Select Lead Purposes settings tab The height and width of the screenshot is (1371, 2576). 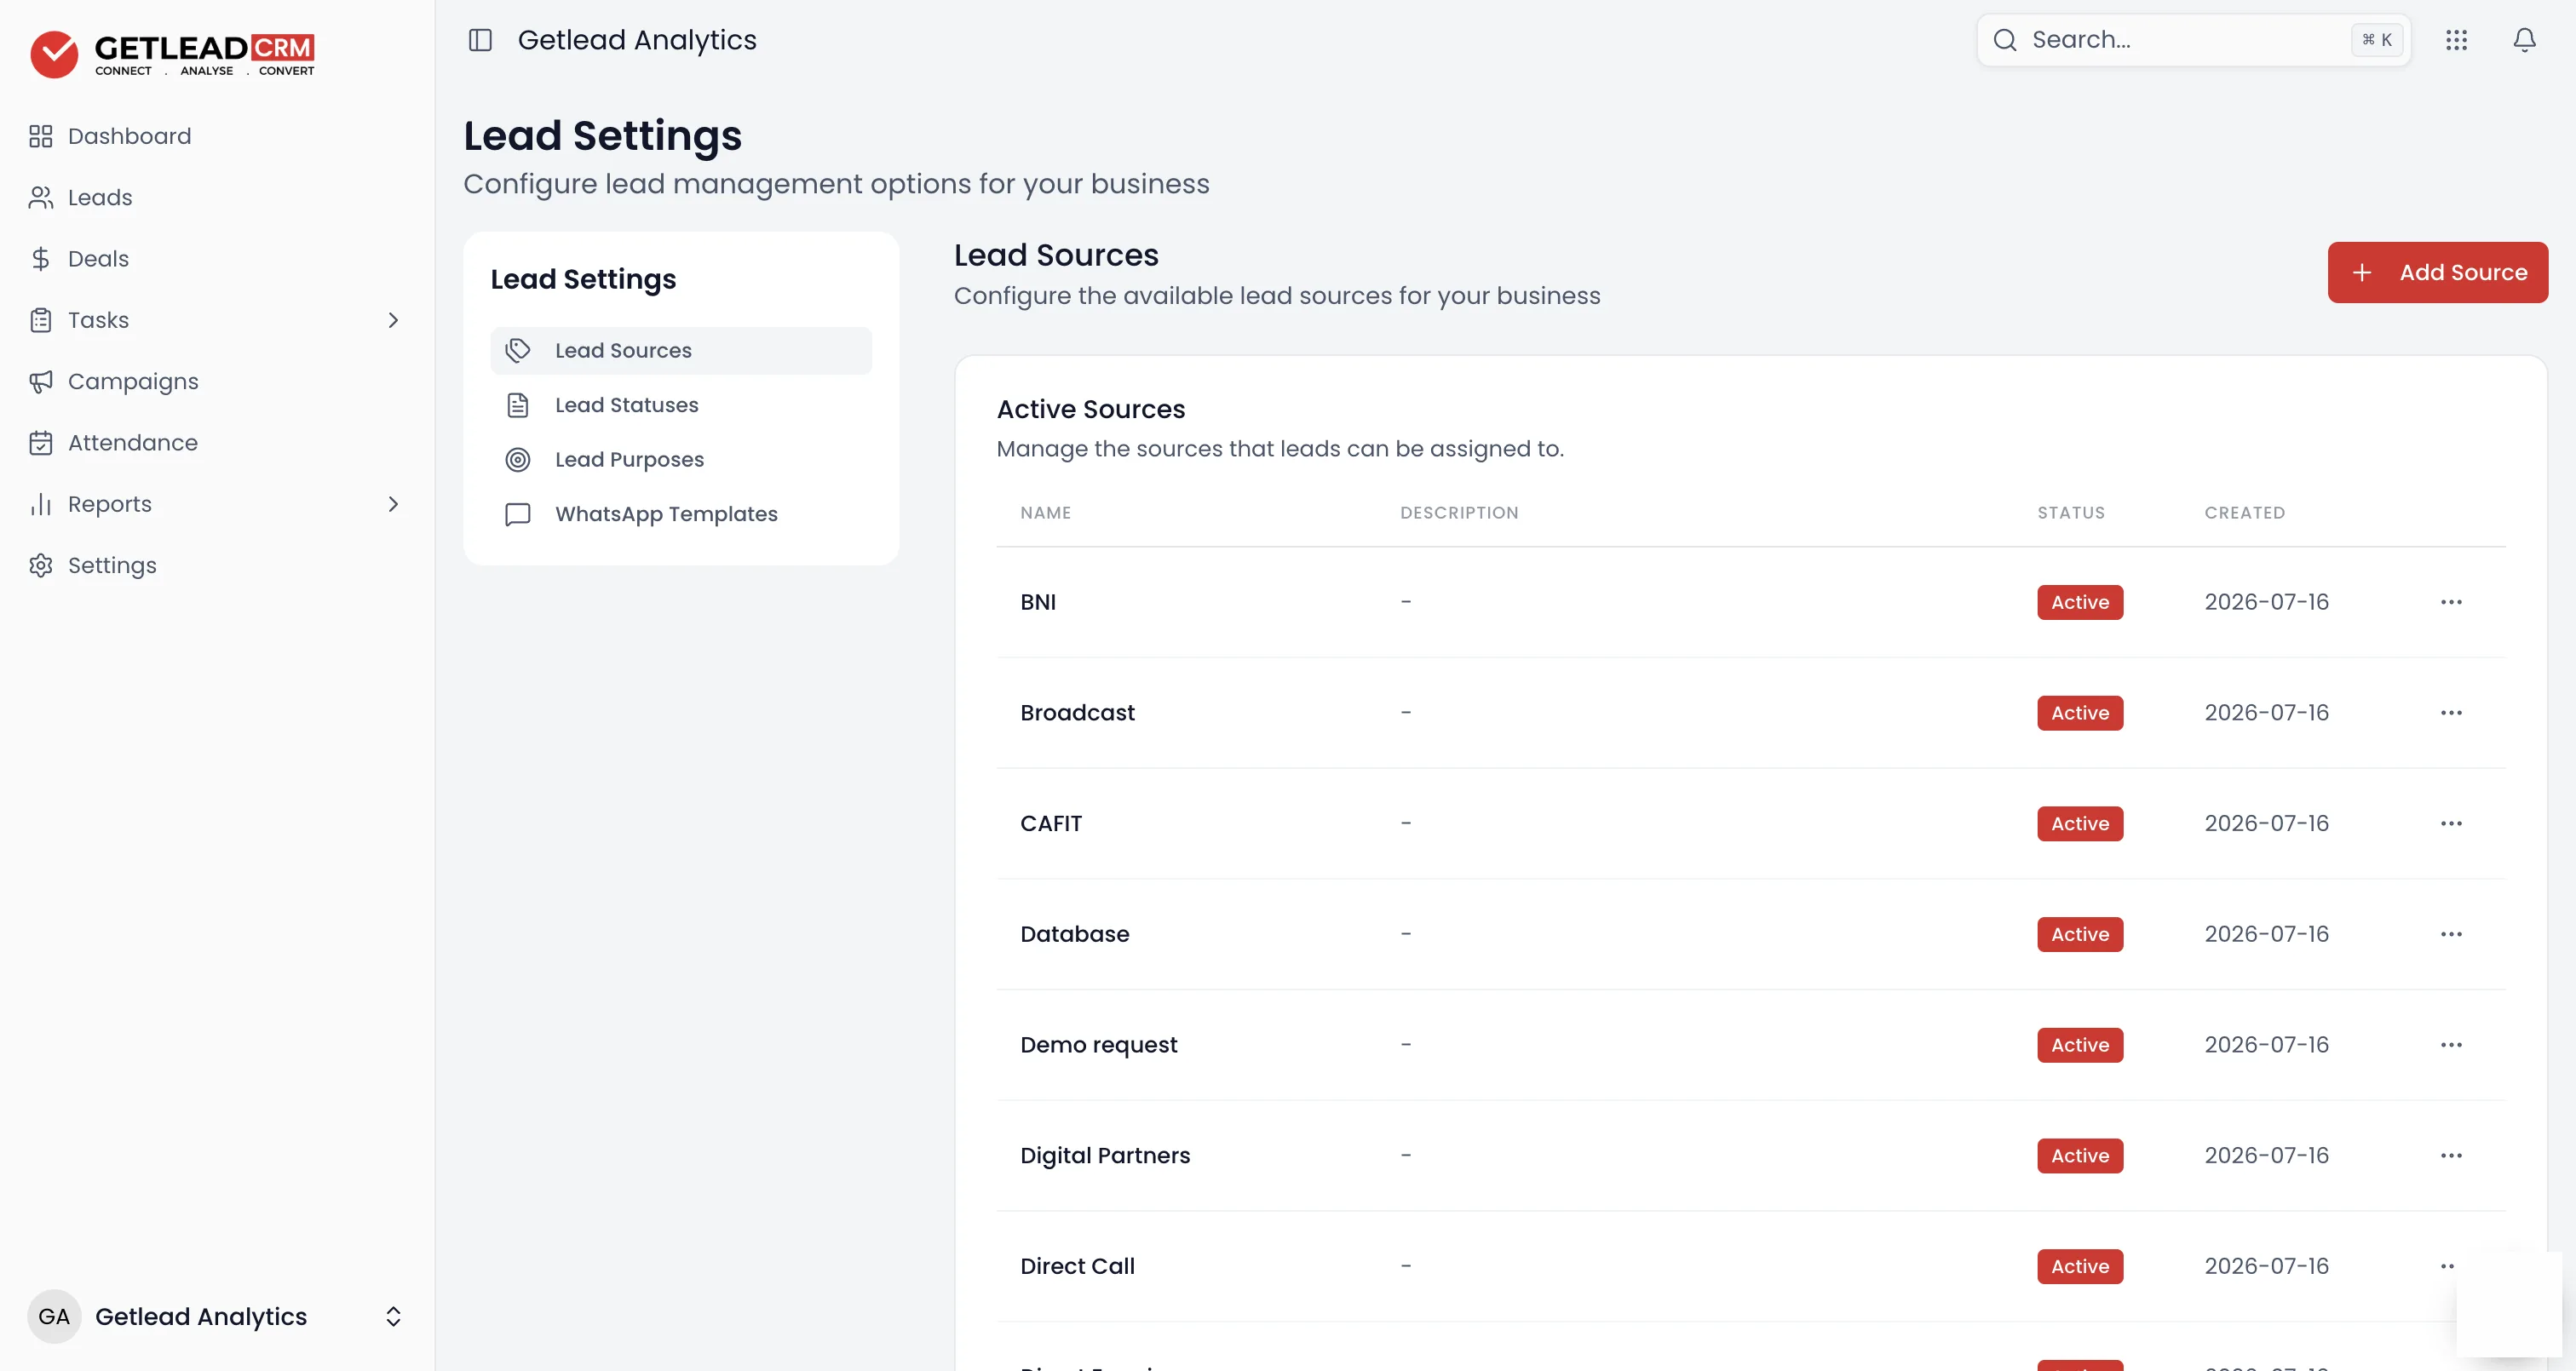pyautogui.click(x=681, y=460)
